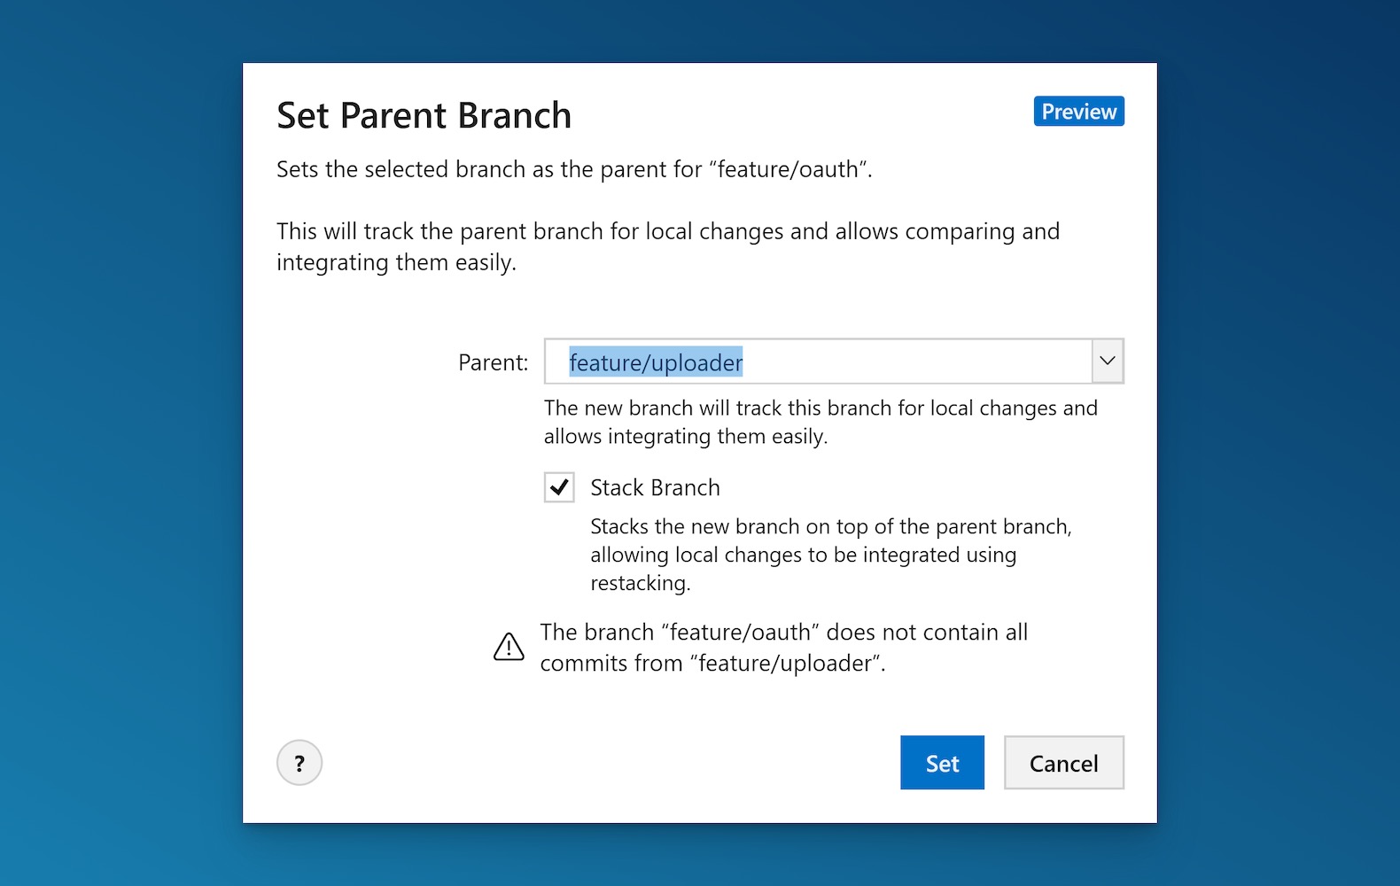Cancel the Set Parent Branch dialog
Image resolution: width=1400 pixels, height=886 pixels.
pyautogui.click(x=1063, y=762)
